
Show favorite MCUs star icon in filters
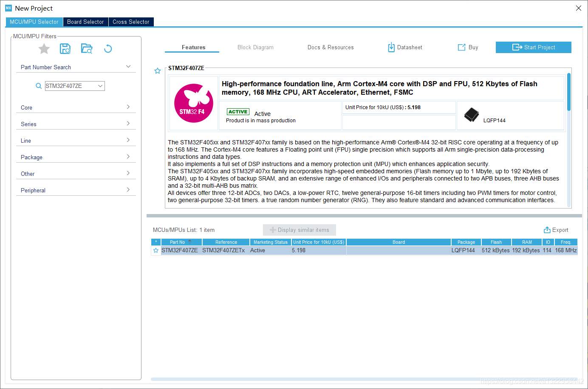click(44, 49)
